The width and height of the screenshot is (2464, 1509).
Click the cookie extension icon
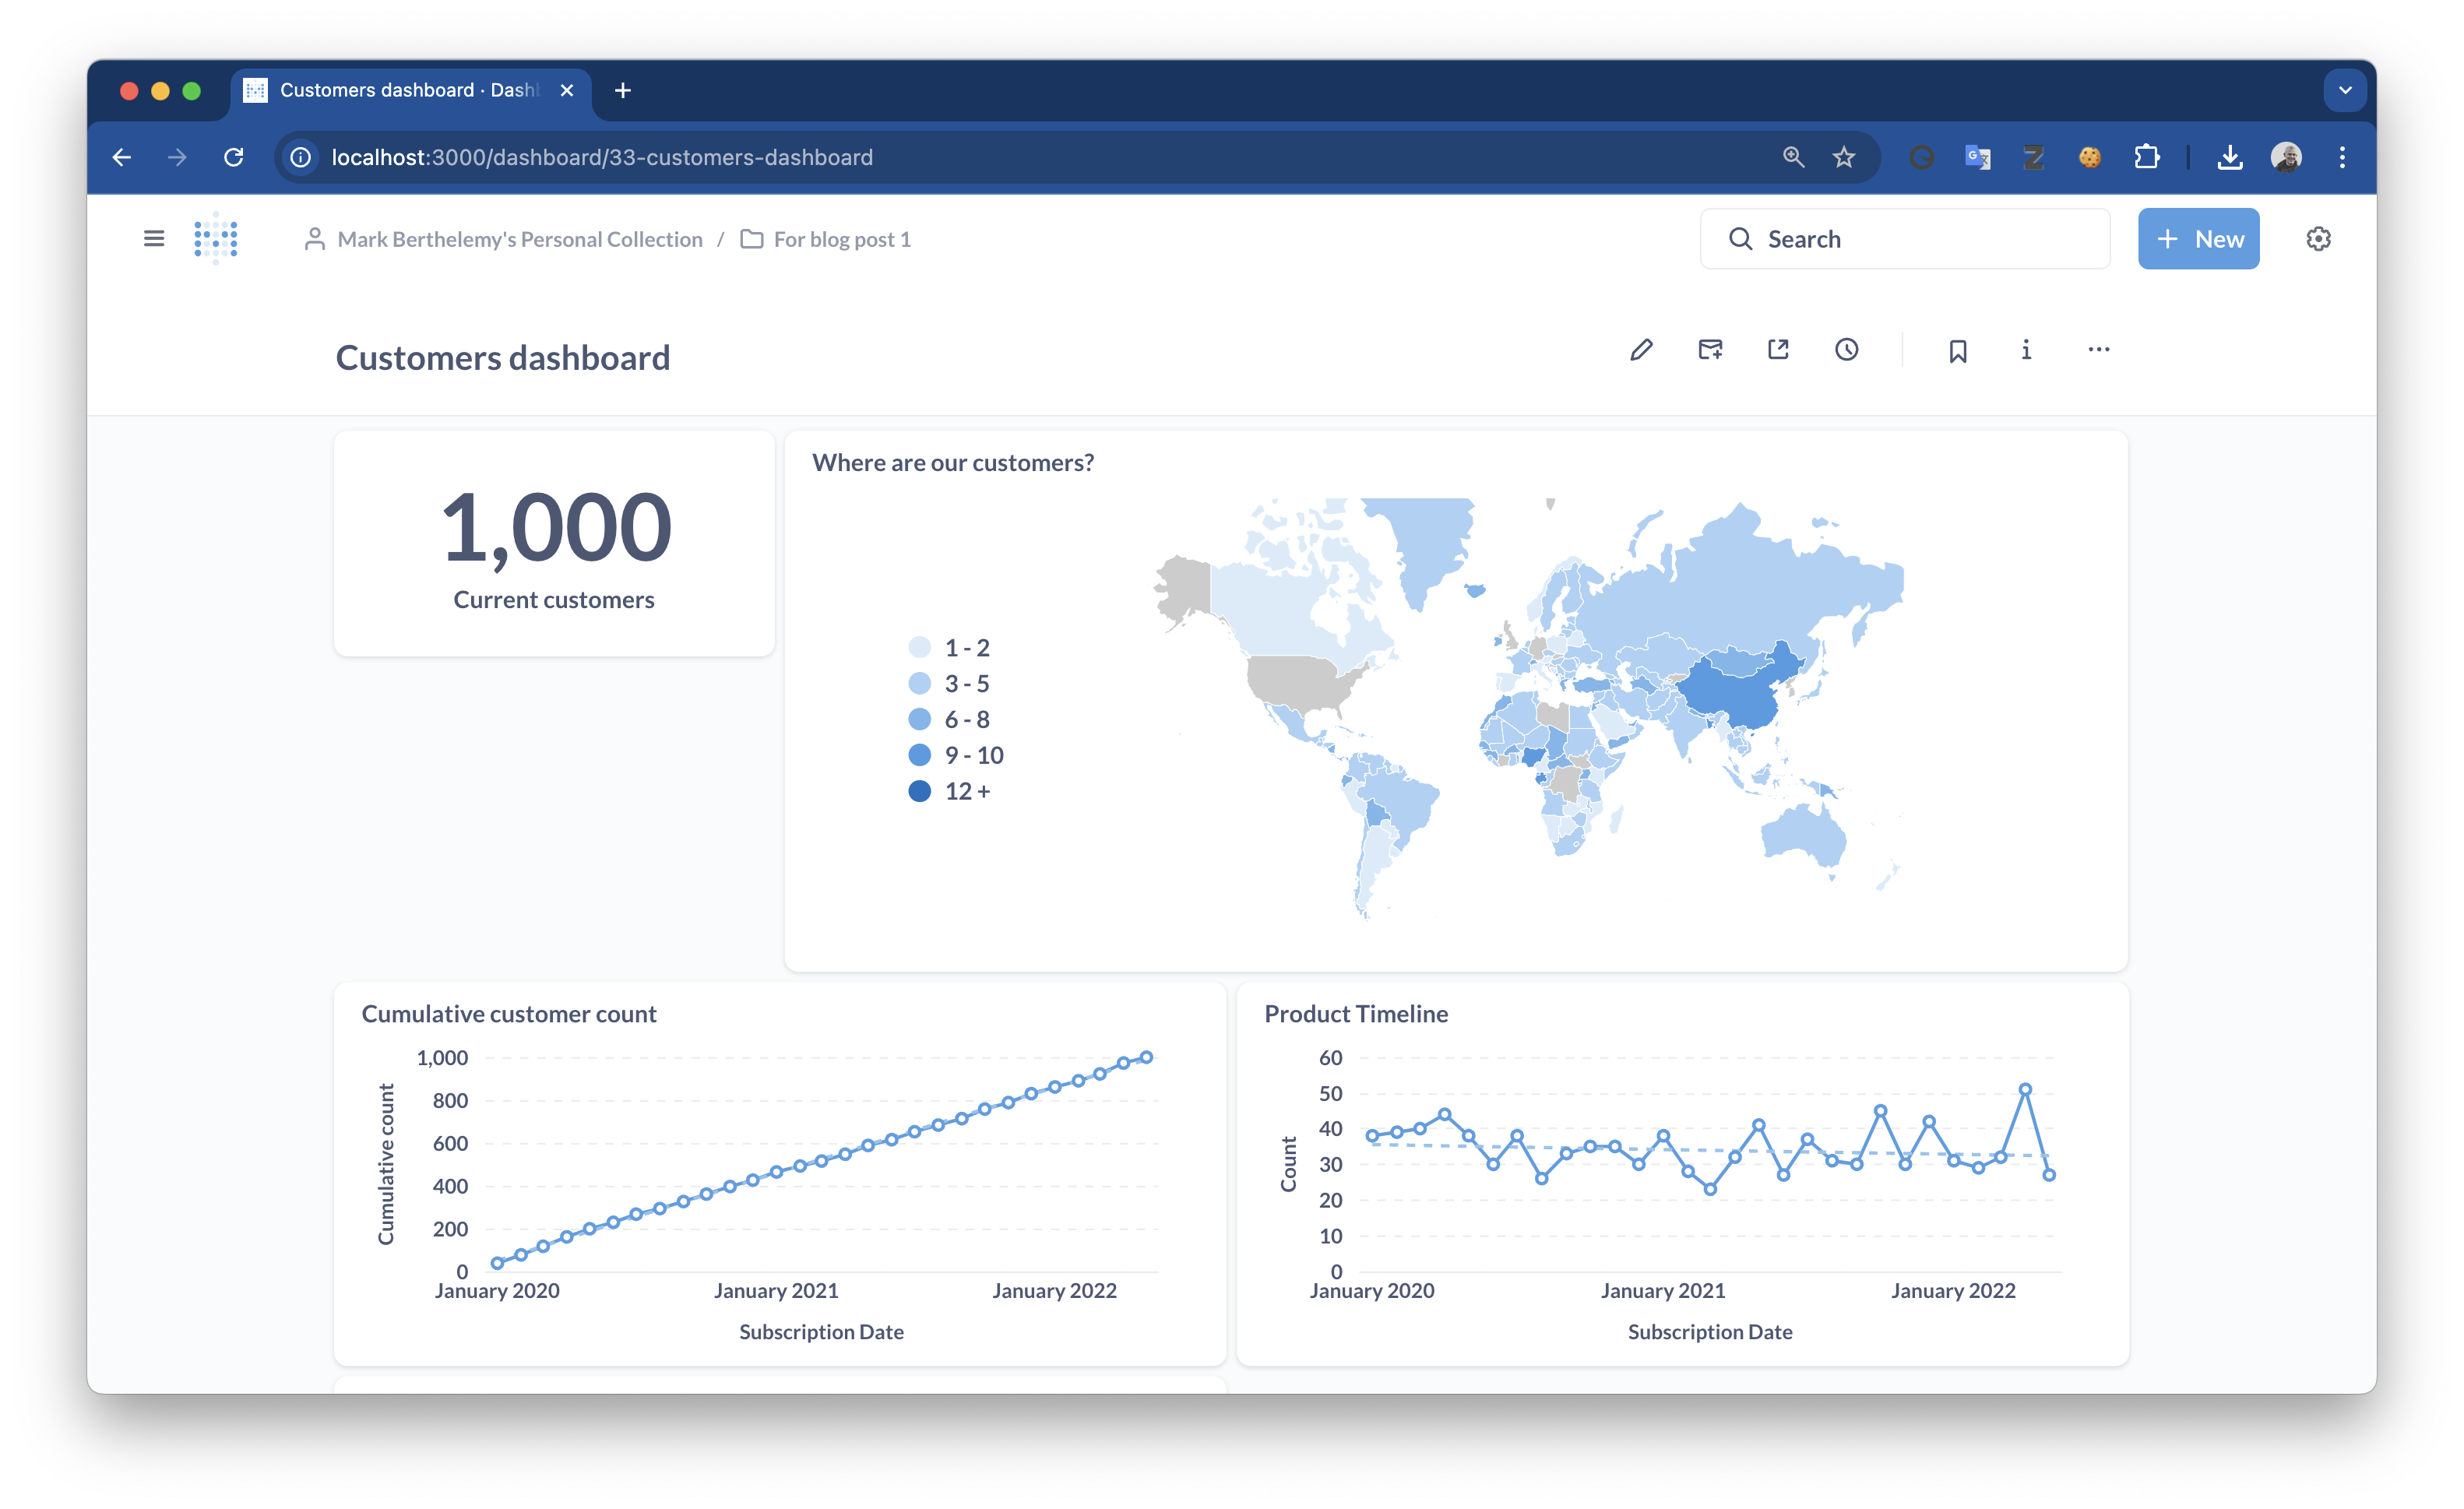coord(2089,157)
